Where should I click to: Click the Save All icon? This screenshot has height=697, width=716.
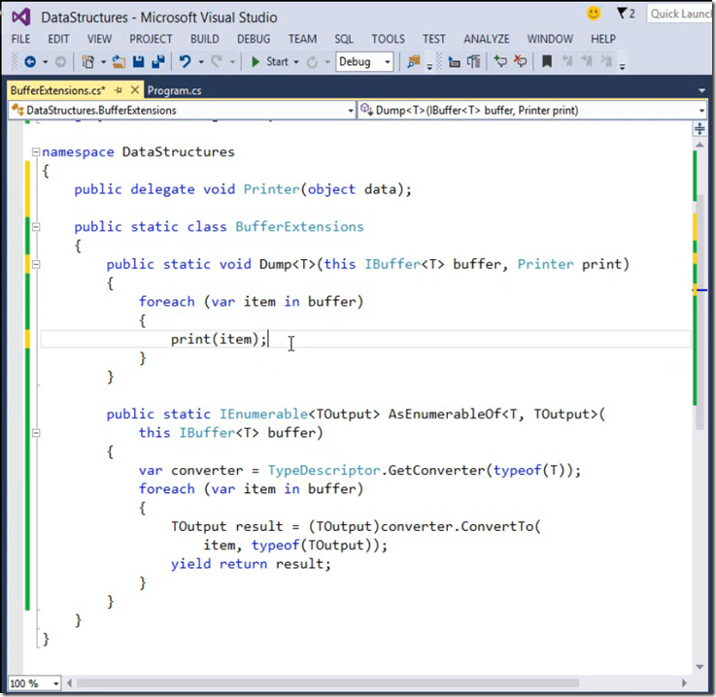tap(158, 61)
